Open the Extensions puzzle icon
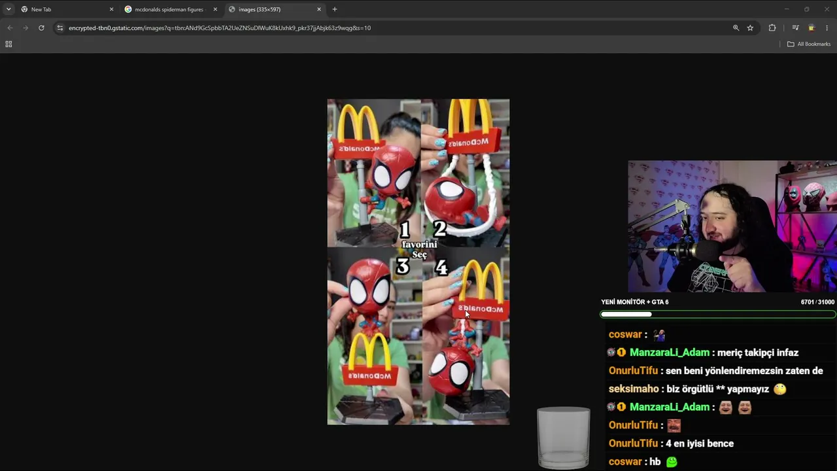837x471 pixels. coord(772,28)
